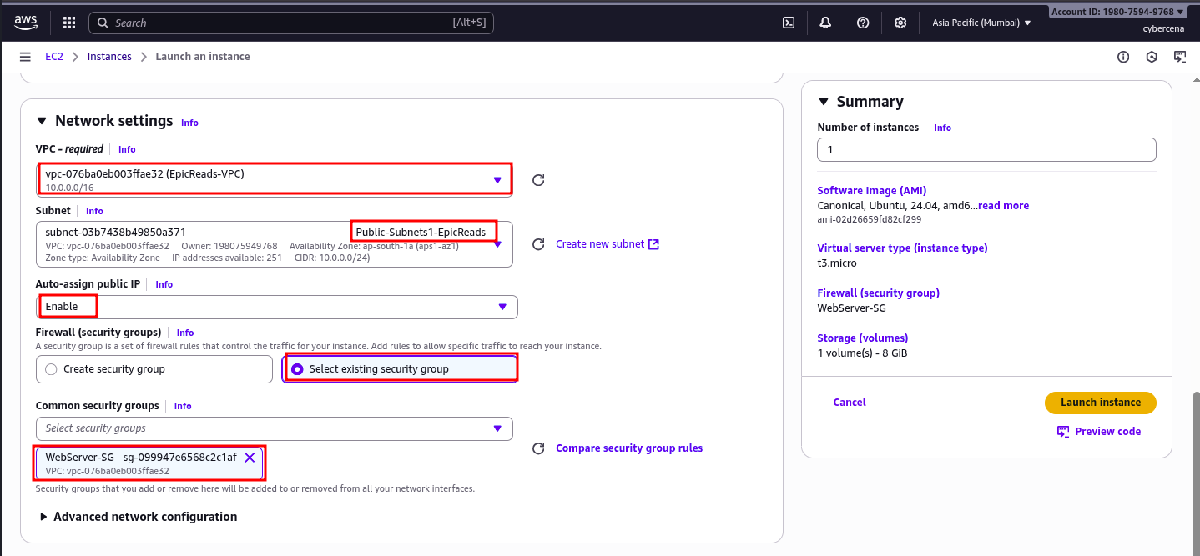Collapse the Network settings section

42,122
